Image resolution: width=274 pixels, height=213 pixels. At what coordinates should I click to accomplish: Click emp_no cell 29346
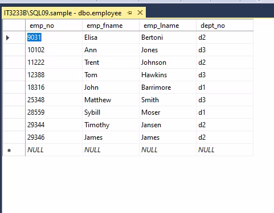54,137
